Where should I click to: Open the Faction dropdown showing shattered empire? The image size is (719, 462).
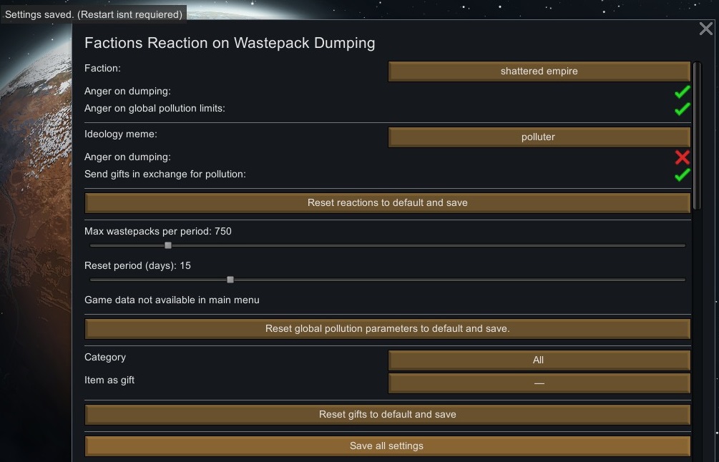[539, 71]
